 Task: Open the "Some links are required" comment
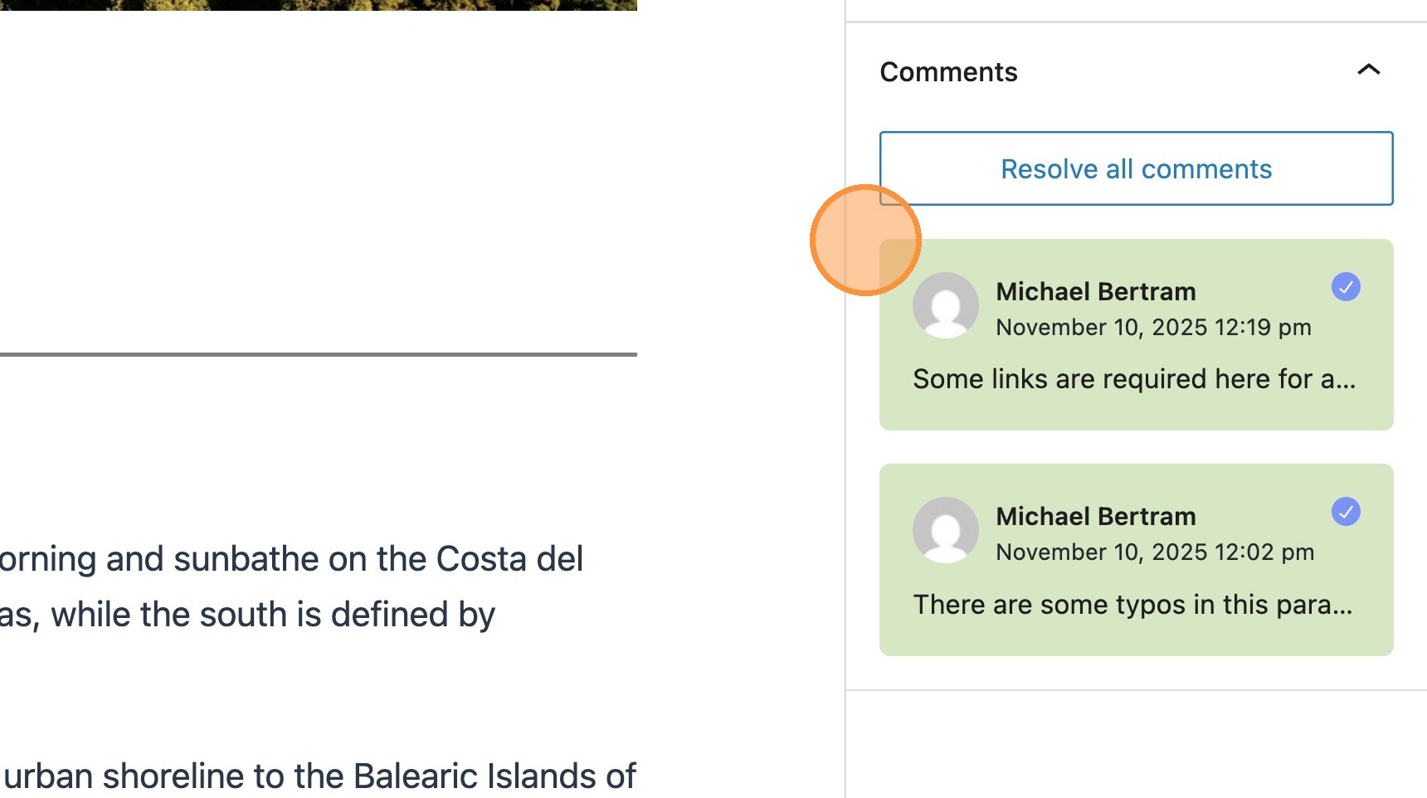1133,380
